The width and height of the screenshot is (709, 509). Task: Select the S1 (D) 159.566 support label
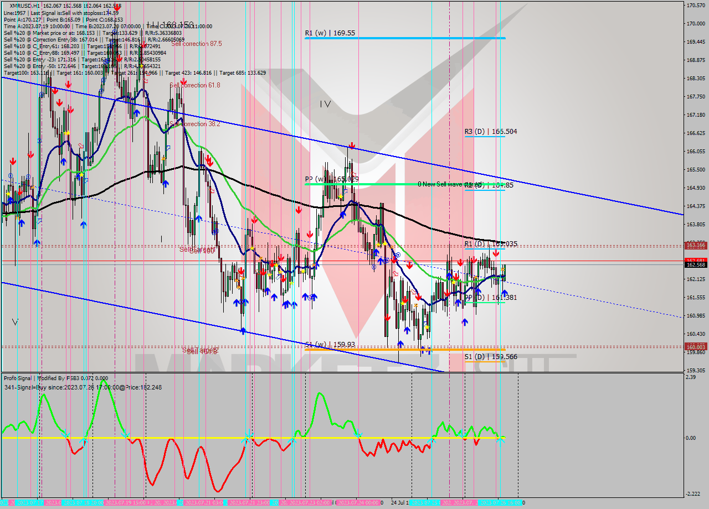point(491,357)
